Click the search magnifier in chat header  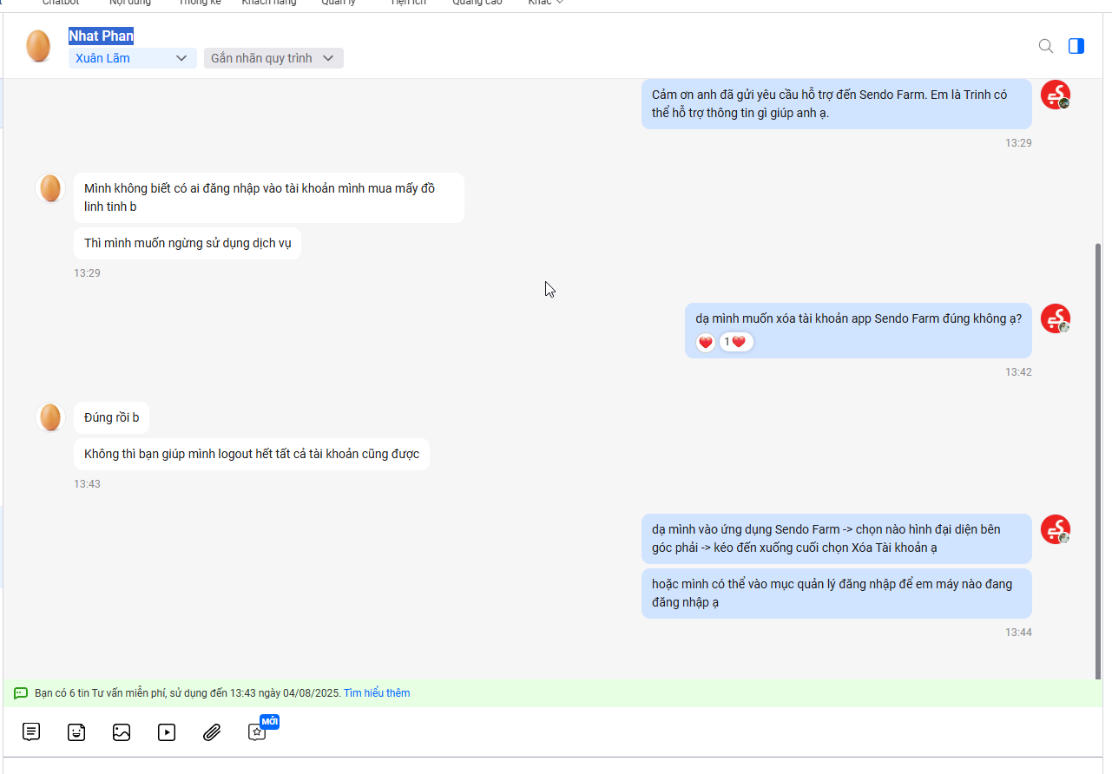point(1046,46)
